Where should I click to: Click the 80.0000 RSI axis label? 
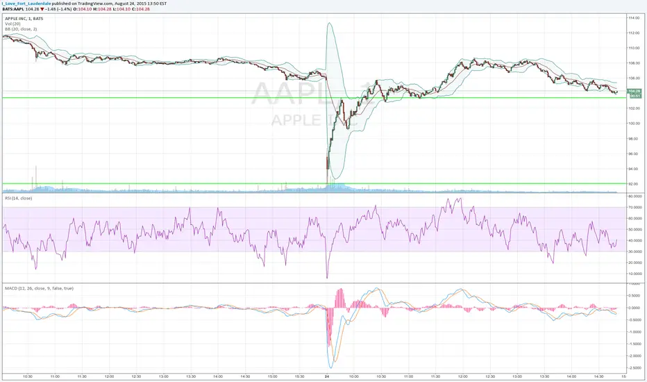point(635,196)
